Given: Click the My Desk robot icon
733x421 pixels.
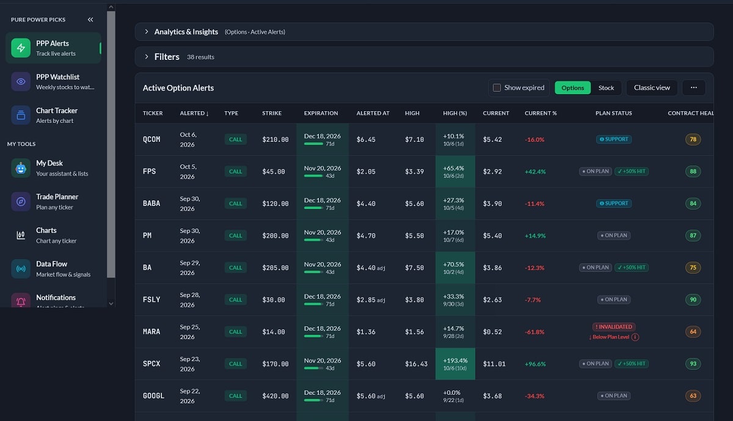Looking at the screenshot, I should click(21, 167).
